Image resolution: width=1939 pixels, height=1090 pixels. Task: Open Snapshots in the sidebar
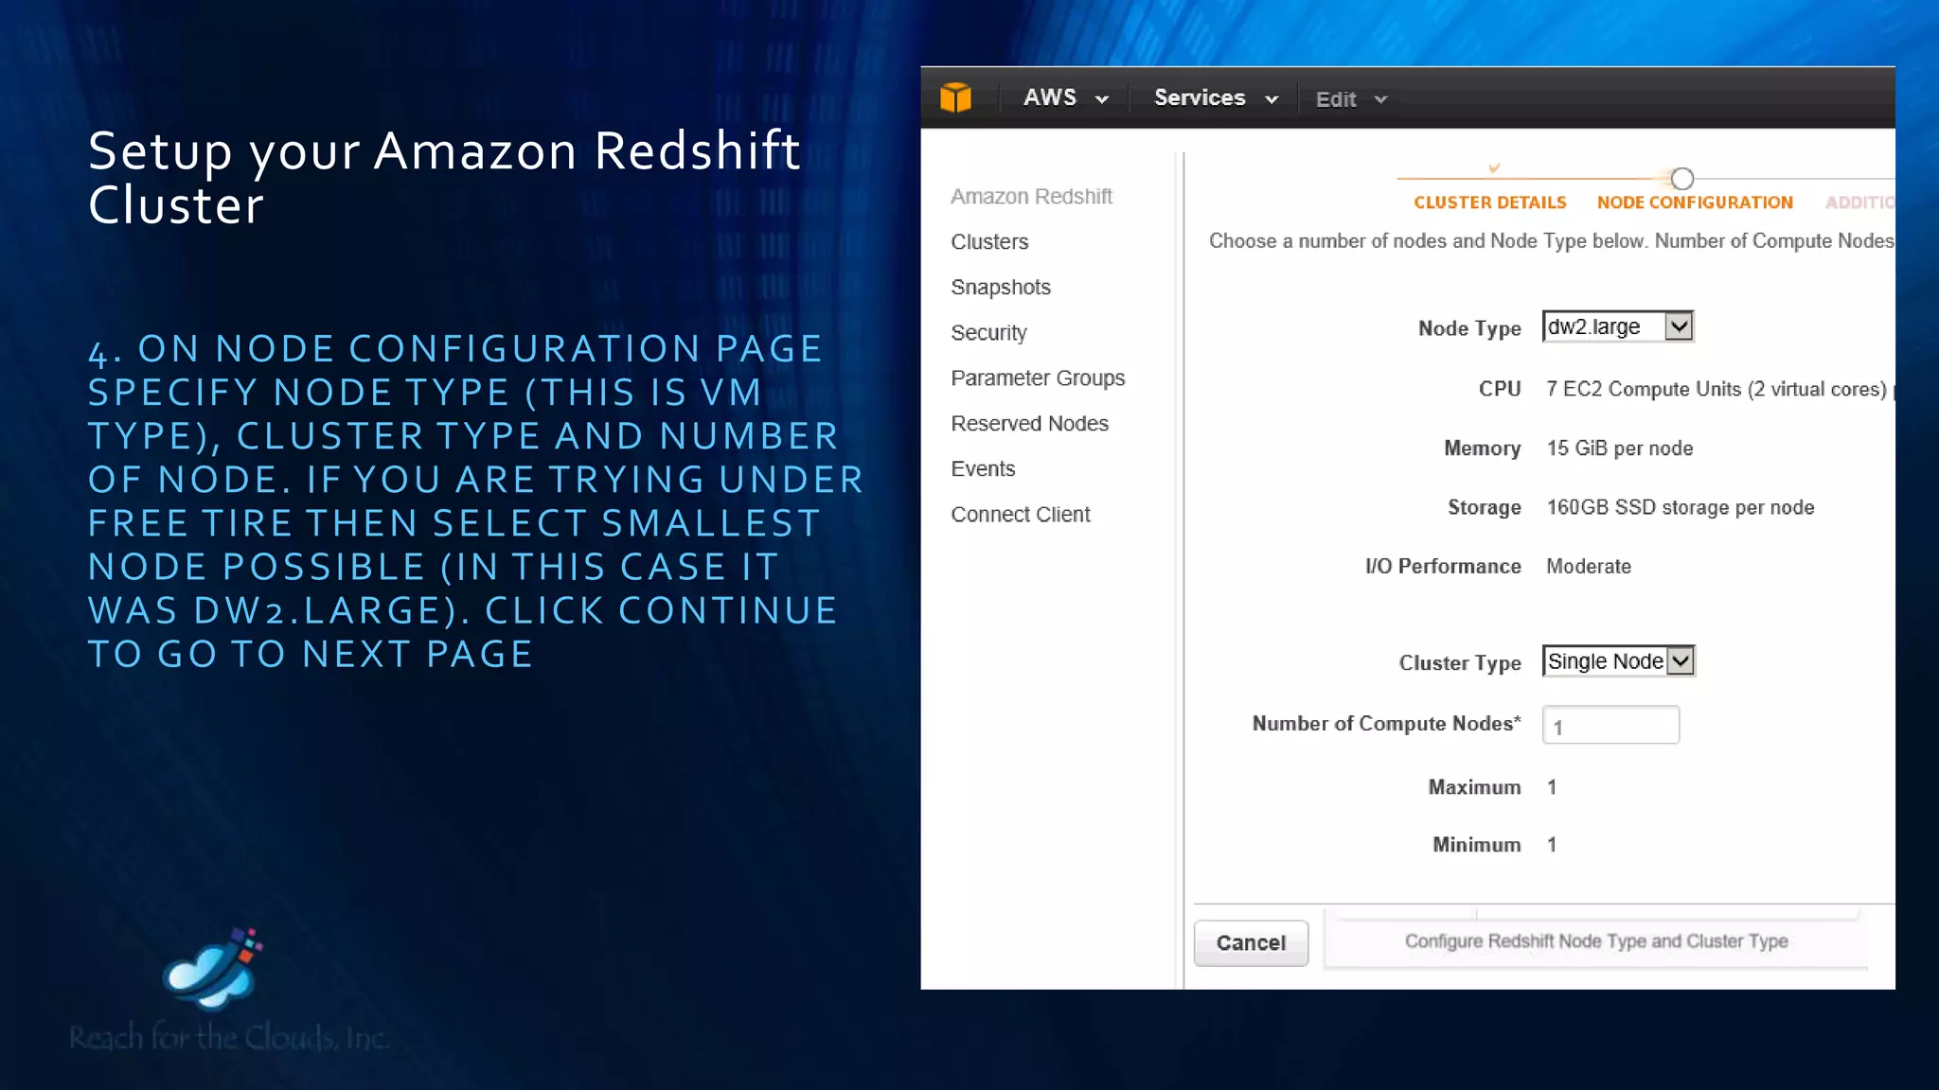[1001, 287]
